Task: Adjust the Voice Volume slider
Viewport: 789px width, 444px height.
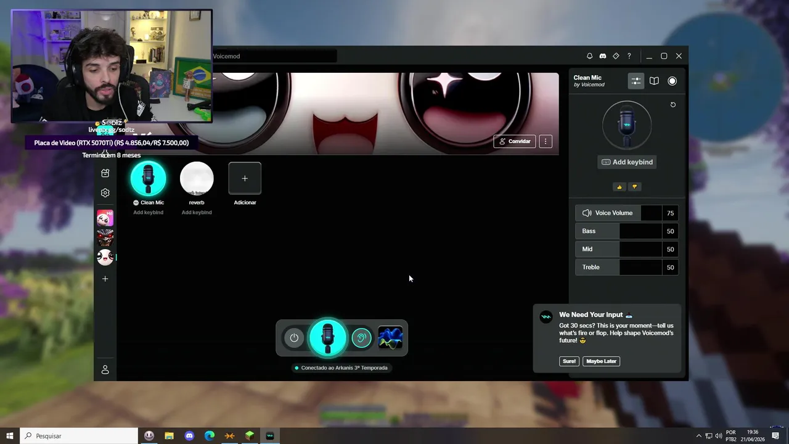Action: 627,213
